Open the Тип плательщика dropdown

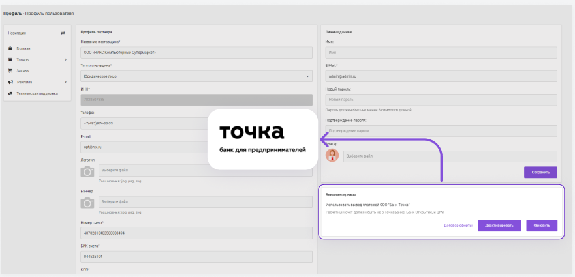pyautogui.click(x=196, y=76)
